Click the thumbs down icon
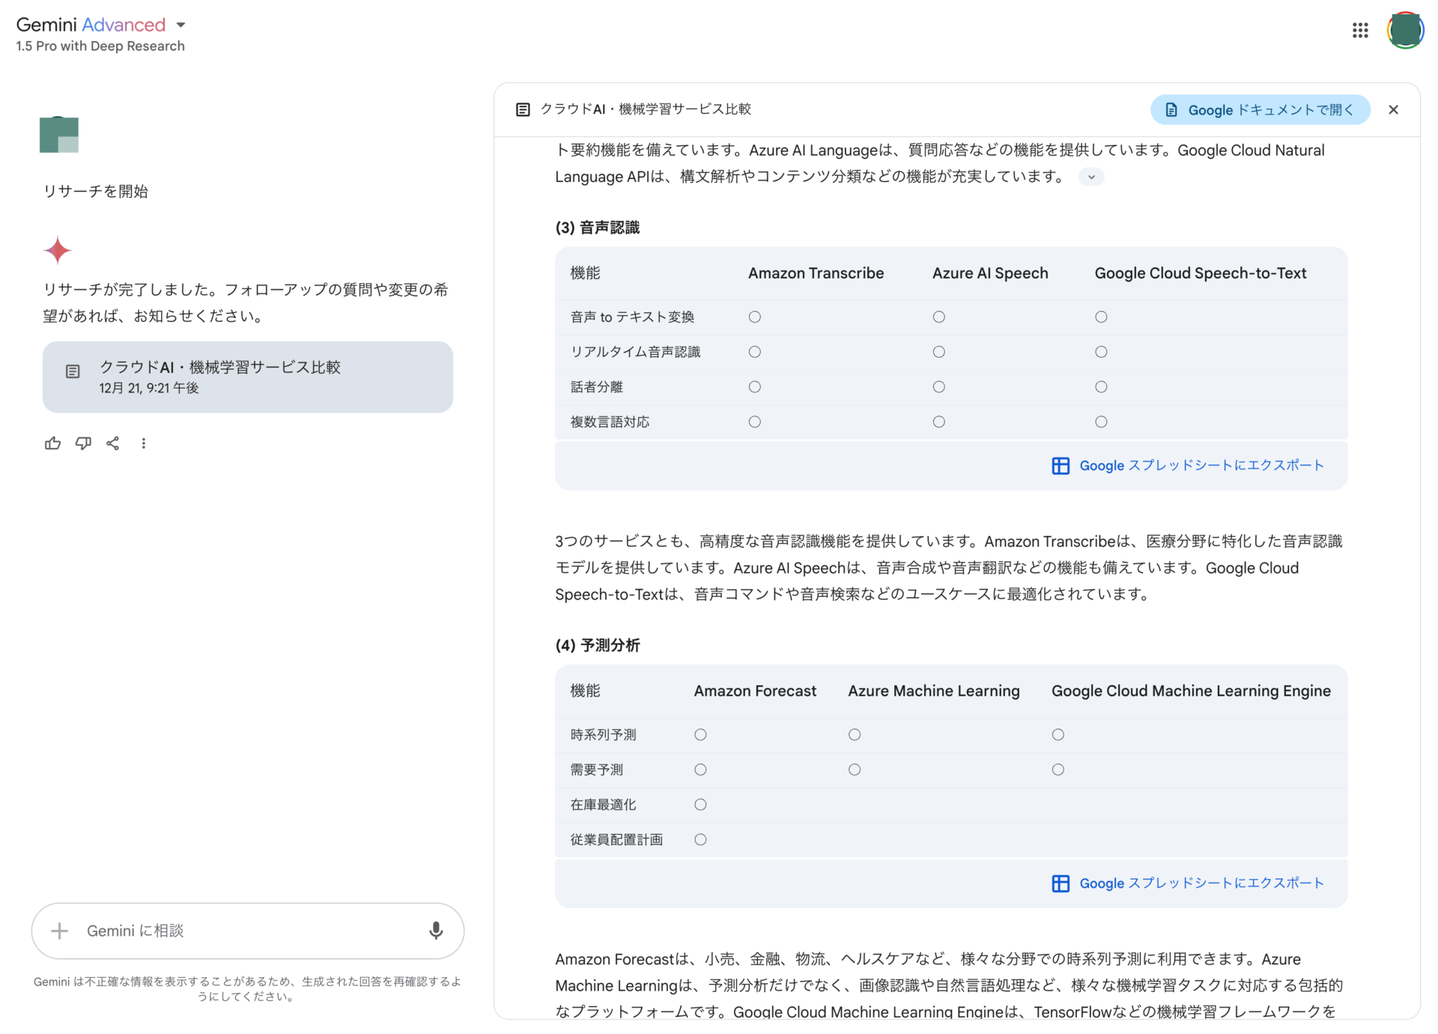 click(83, 443)
